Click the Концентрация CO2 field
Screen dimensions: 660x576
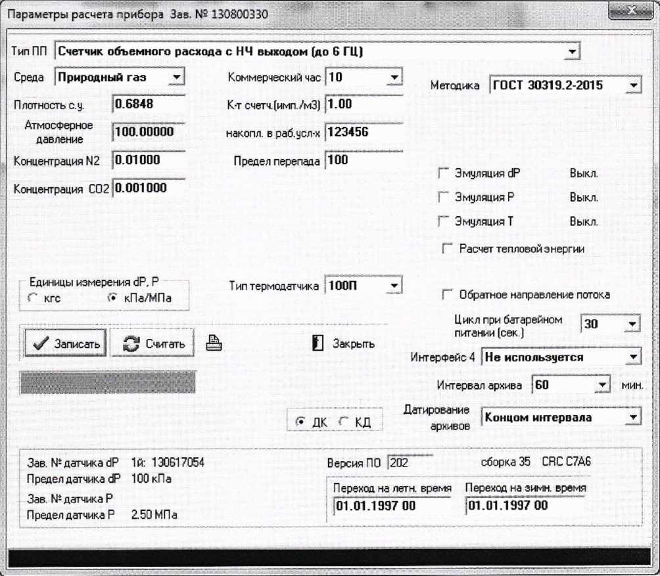pos(149,188)
